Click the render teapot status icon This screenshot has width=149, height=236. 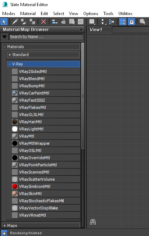[x=4, y=233]
